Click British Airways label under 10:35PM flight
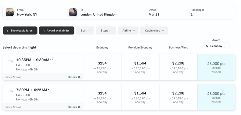Screen dimensions: 241x115 13,77
